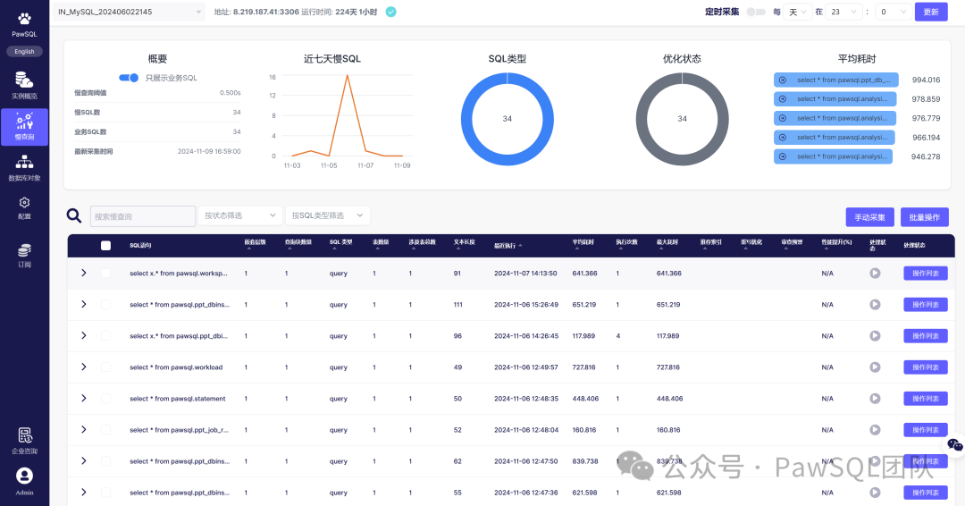
Task: Toggle the 定时采集 switch
Action: (x=756, y=12)
